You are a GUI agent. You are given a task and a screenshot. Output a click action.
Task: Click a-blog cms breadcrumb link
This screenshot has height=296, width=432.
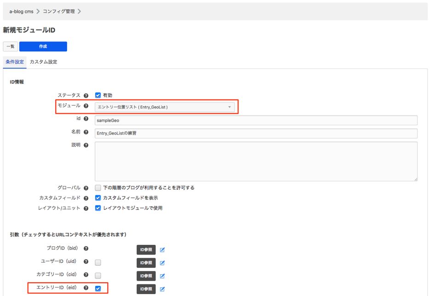tap(21, 11)
